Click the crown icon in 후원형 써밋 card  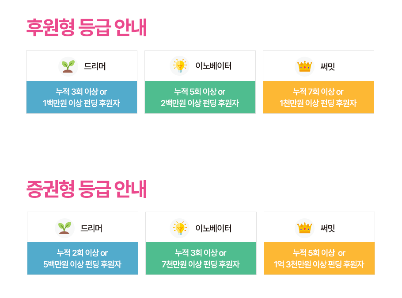tap(304, 66)
